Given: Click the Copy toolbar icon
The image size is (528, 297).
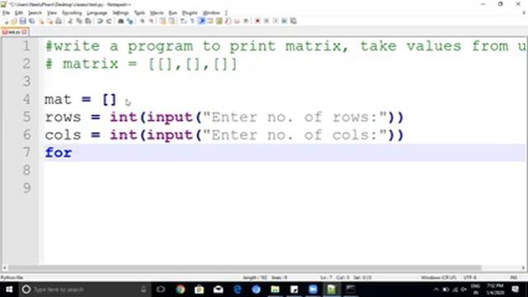Looking at the screenshot, I should pos(78,21).
